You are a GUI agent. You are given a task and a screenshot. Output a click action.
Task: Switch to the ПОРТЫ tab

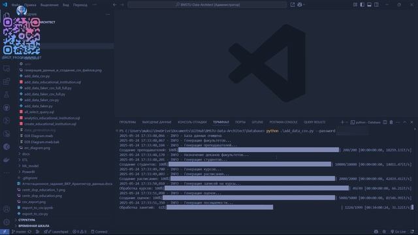(x=240, y=122)
